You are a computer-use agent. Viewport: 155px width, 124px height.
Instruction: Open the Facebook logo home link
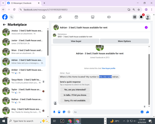[x=5, y=17]
